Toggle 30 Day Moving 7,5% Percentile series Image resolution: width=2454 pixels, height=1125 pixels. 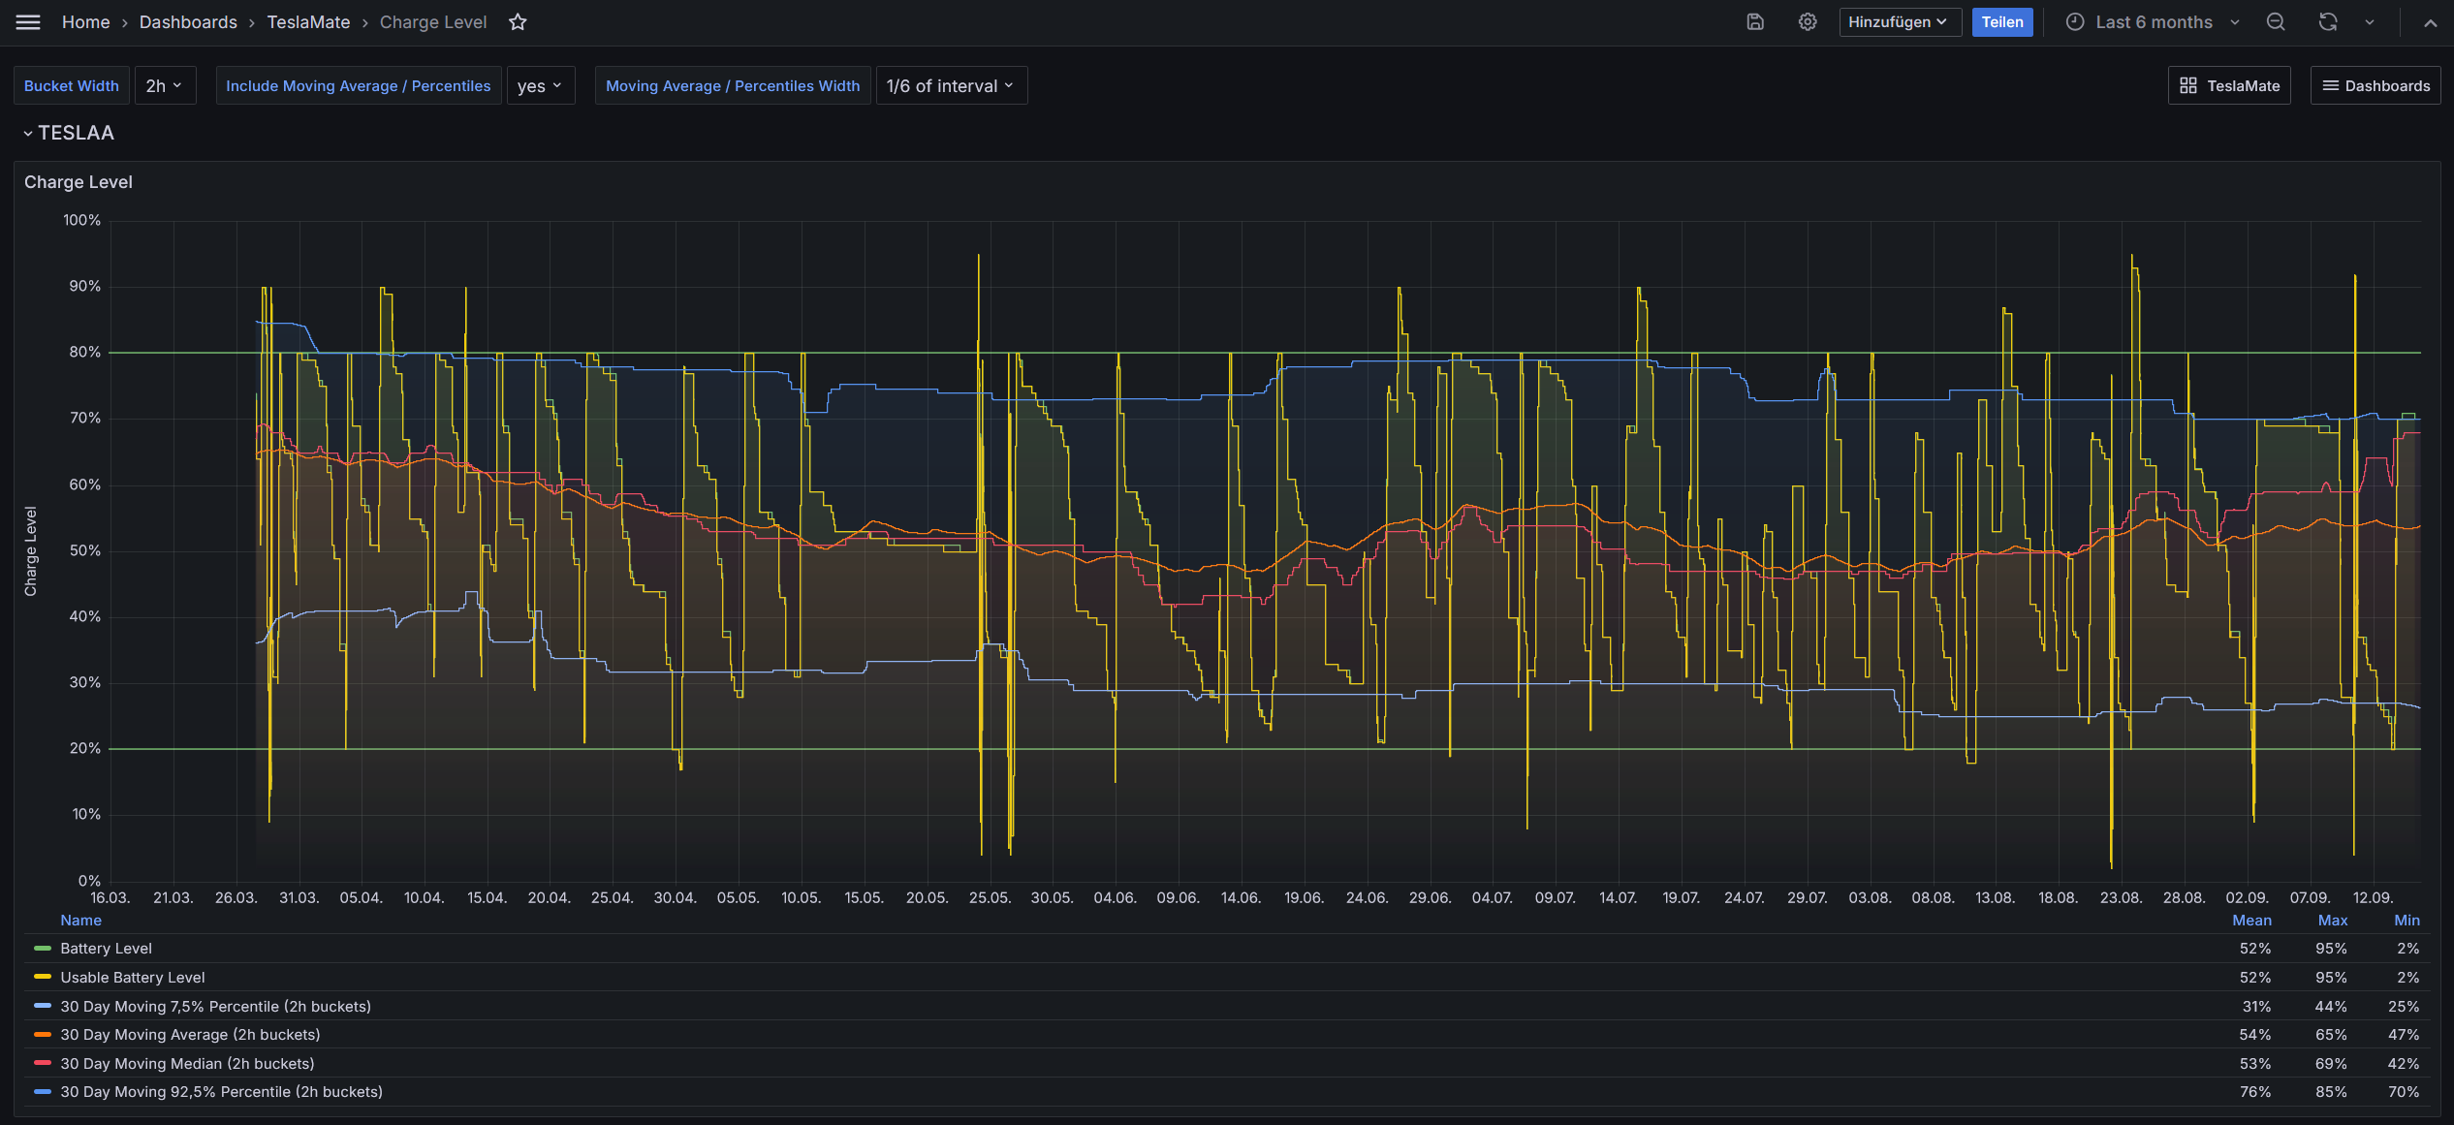point(215,1007)
